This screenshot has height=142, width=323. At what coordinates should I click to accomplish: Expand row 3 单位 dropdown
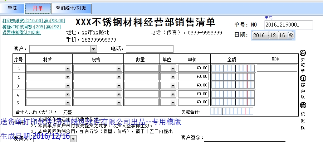click(173, 85)
